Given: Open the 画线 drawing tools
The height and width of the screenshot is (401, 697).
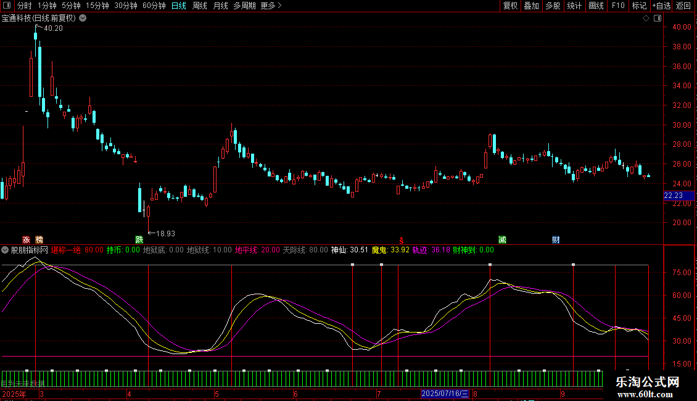Looking at the screenshot, I should pos(596,6).
